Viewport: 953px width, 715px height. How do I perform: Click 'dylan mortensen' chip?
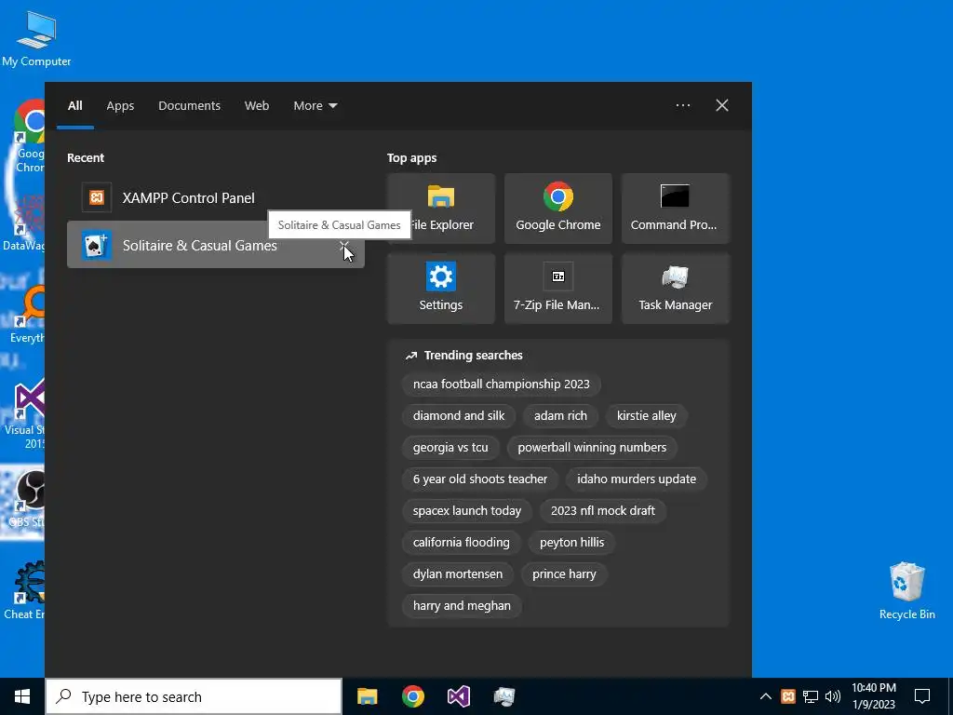(458, 573)
